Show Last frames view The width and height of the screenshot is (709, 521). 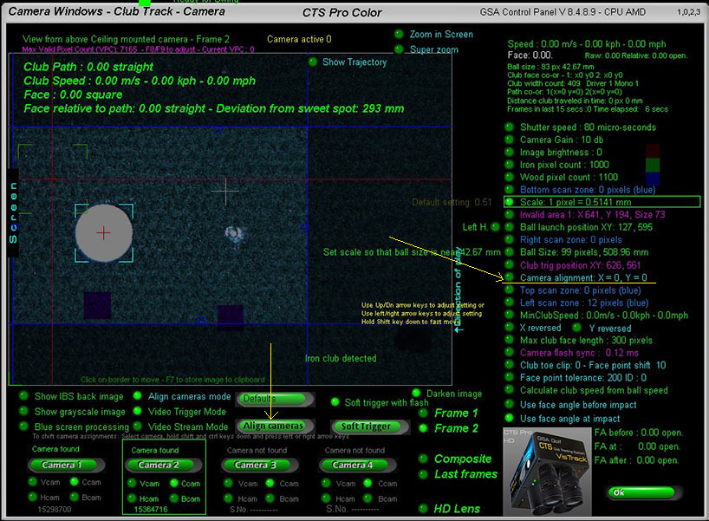coord(423,474)
